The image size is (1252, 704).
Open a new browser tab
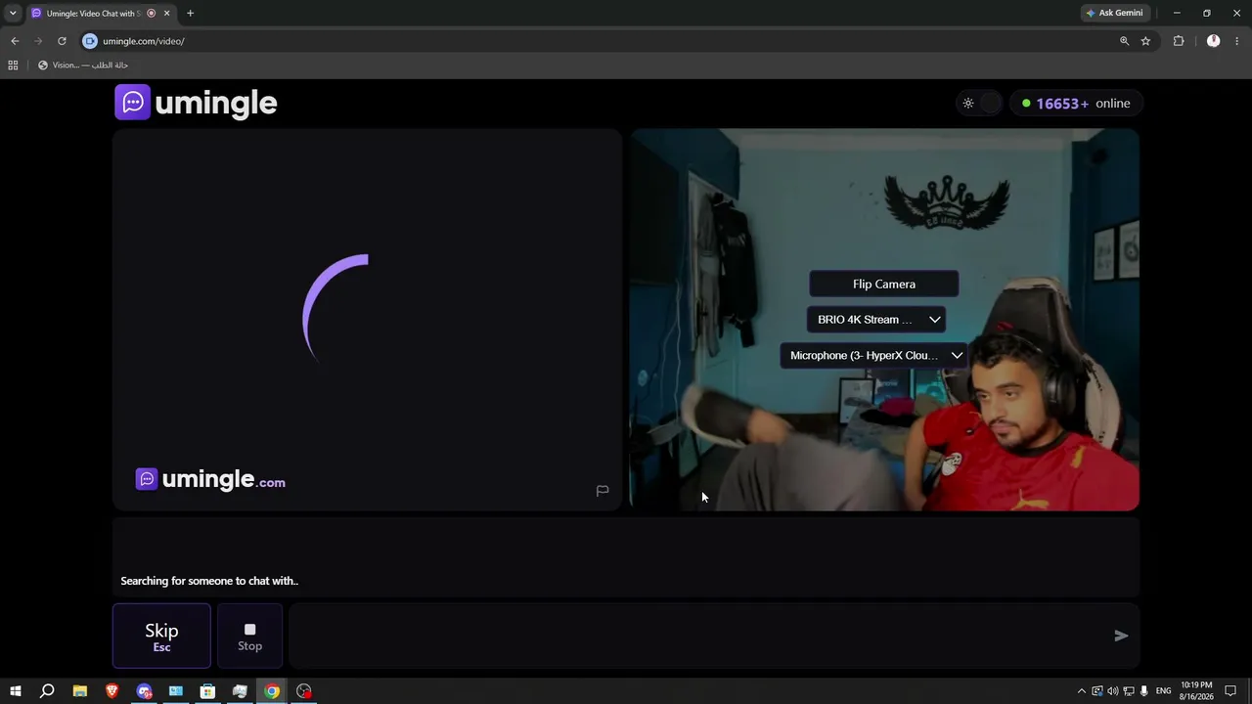190,13
